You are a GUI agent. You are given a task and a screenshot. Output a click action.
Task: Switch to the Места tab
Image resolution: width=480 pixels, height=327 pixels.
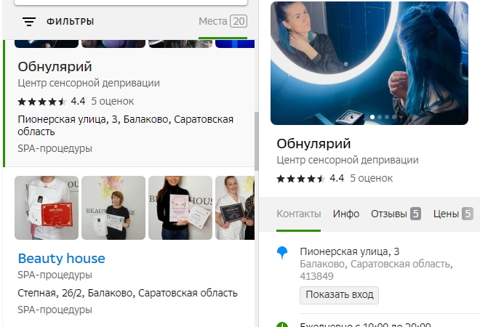(x=223, y=21)
